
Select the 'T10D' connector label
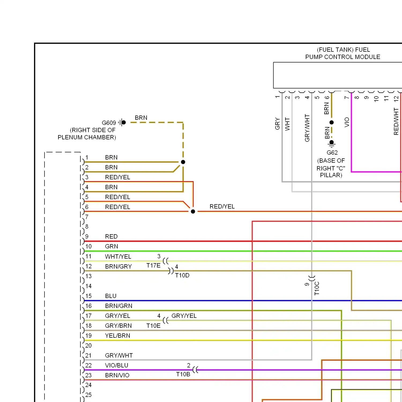pos(182,275)
